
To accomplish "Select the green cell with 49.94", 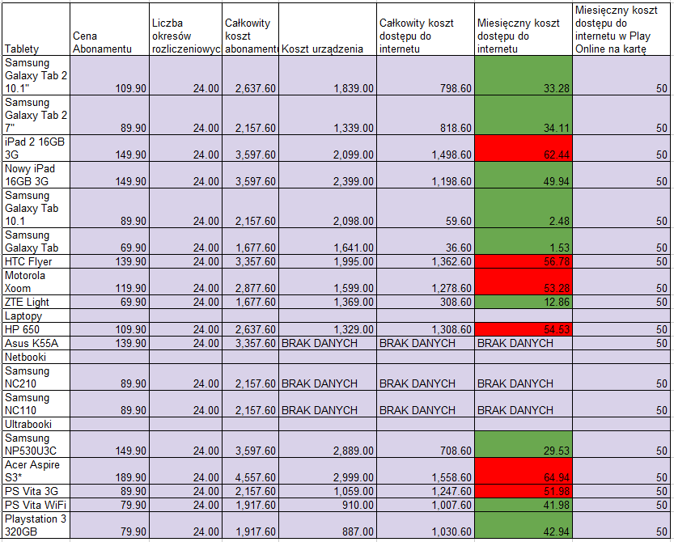I will pyautogui.click(x=524, y=175).
